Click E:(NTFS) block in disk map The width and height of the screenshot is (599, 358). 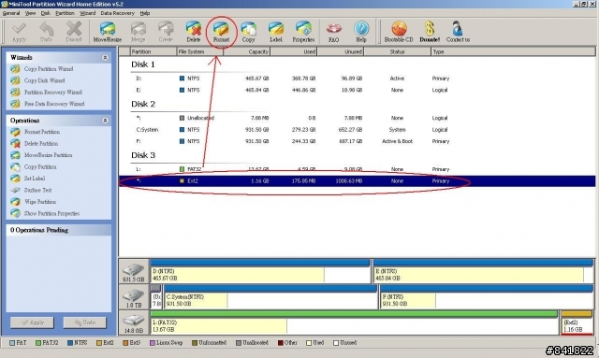(x=483, y=271)
